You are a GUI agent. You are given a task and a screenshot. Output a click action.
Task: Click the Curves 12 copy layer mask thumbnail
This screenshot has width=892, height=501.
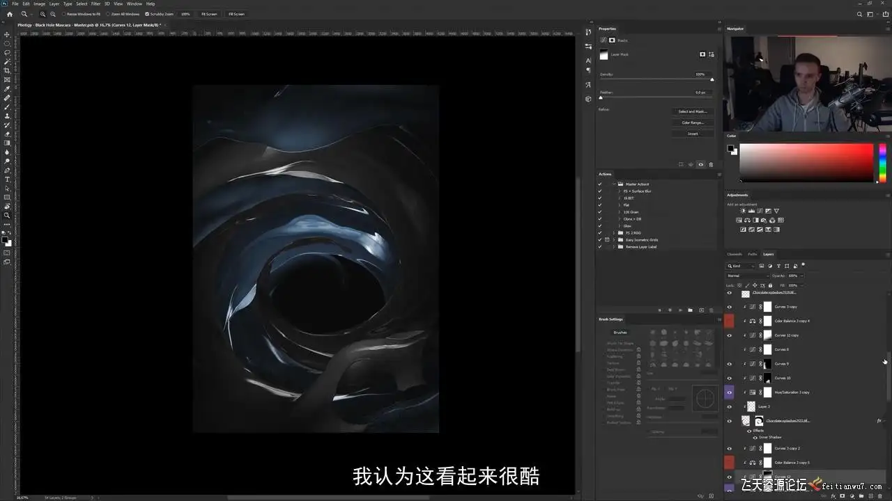[x=767, y=335]
